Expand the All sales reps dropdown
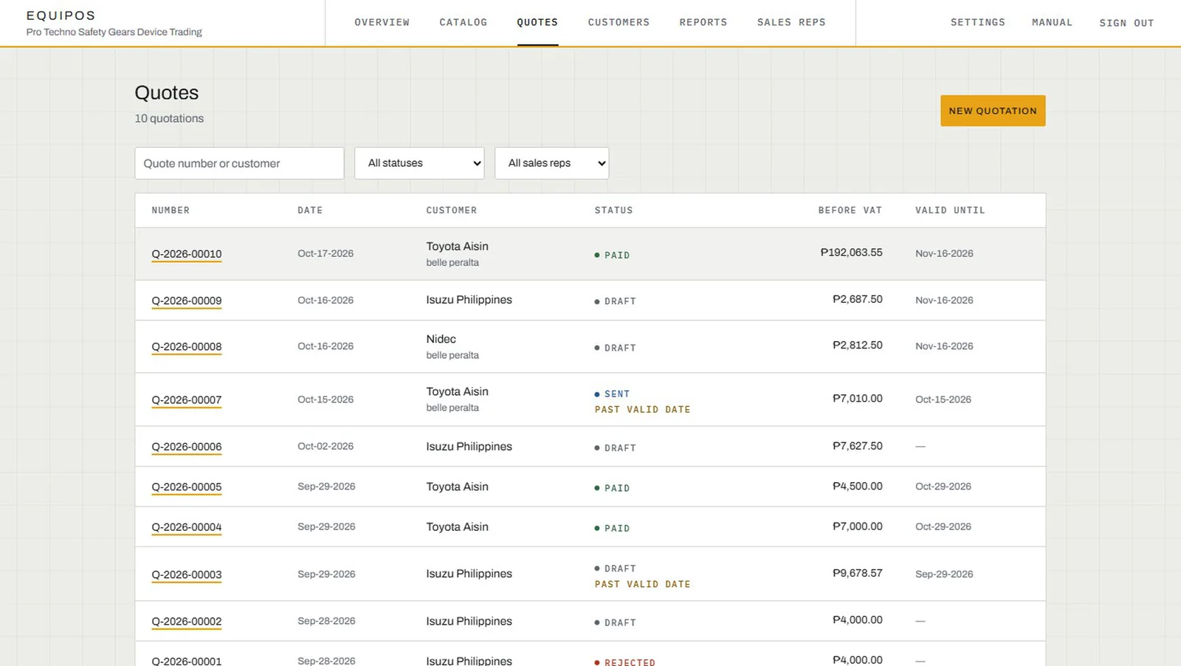The height and width of the screenshot is (666, 1181). tap(551, 163)
